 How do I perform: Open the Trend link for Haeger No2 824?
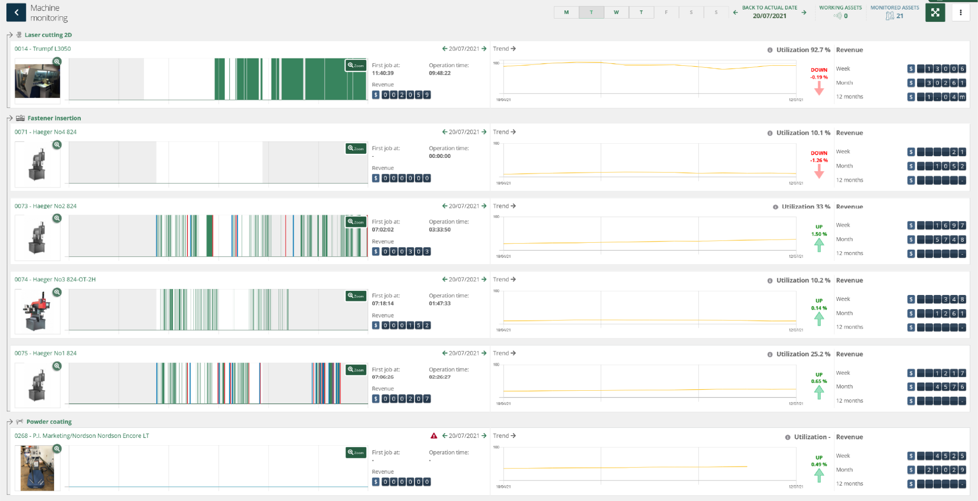504,206
